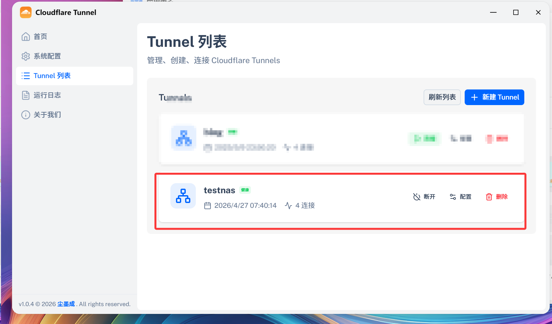552x324 pixels.
Task: Click the 刷新列表 refresh button
Action: [x=442, y=97]
